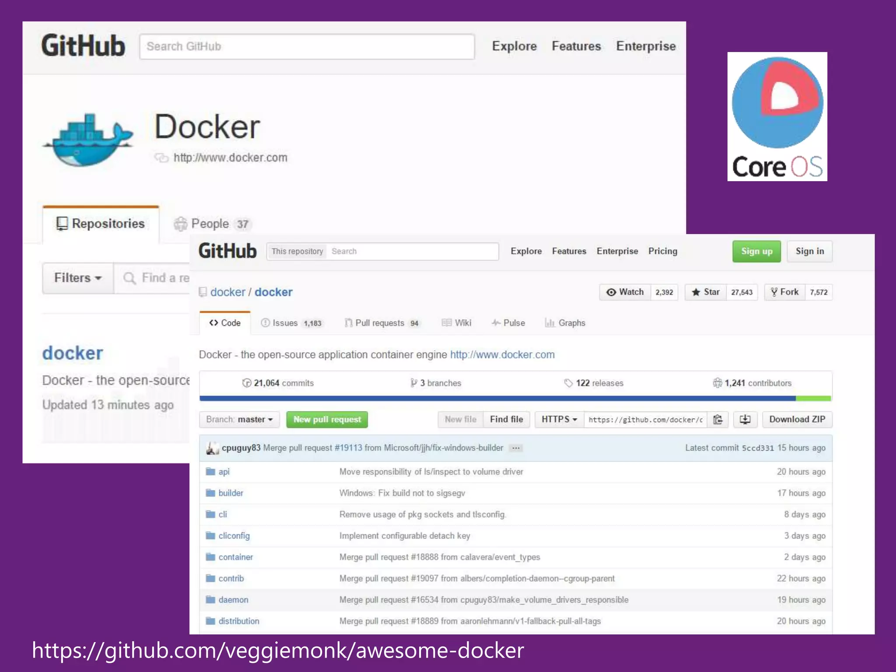The image size is (896, 672).
Task: Open latest commit 5ccd331
Action: coord(758,448)
